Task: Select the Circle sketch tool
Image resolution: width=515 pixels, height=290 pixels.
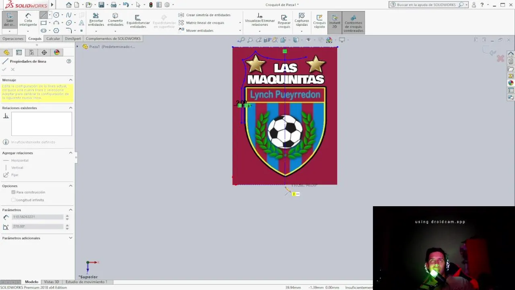Action: 56,15
